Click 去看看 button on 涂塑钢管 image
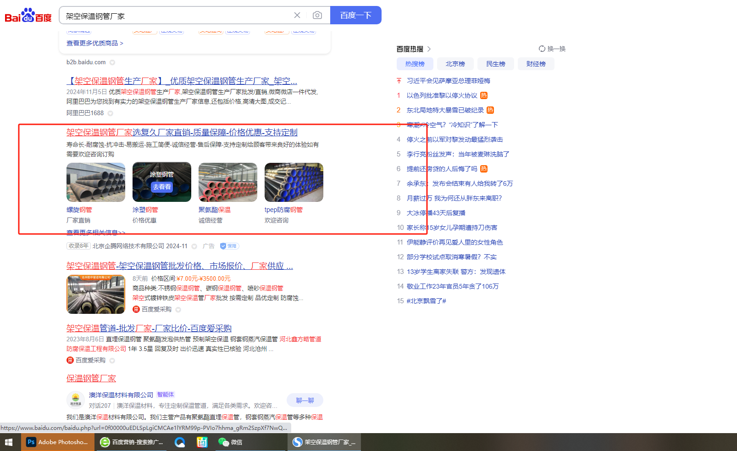The width and height of the screenshot is (737, 451). tap(162, 187)
